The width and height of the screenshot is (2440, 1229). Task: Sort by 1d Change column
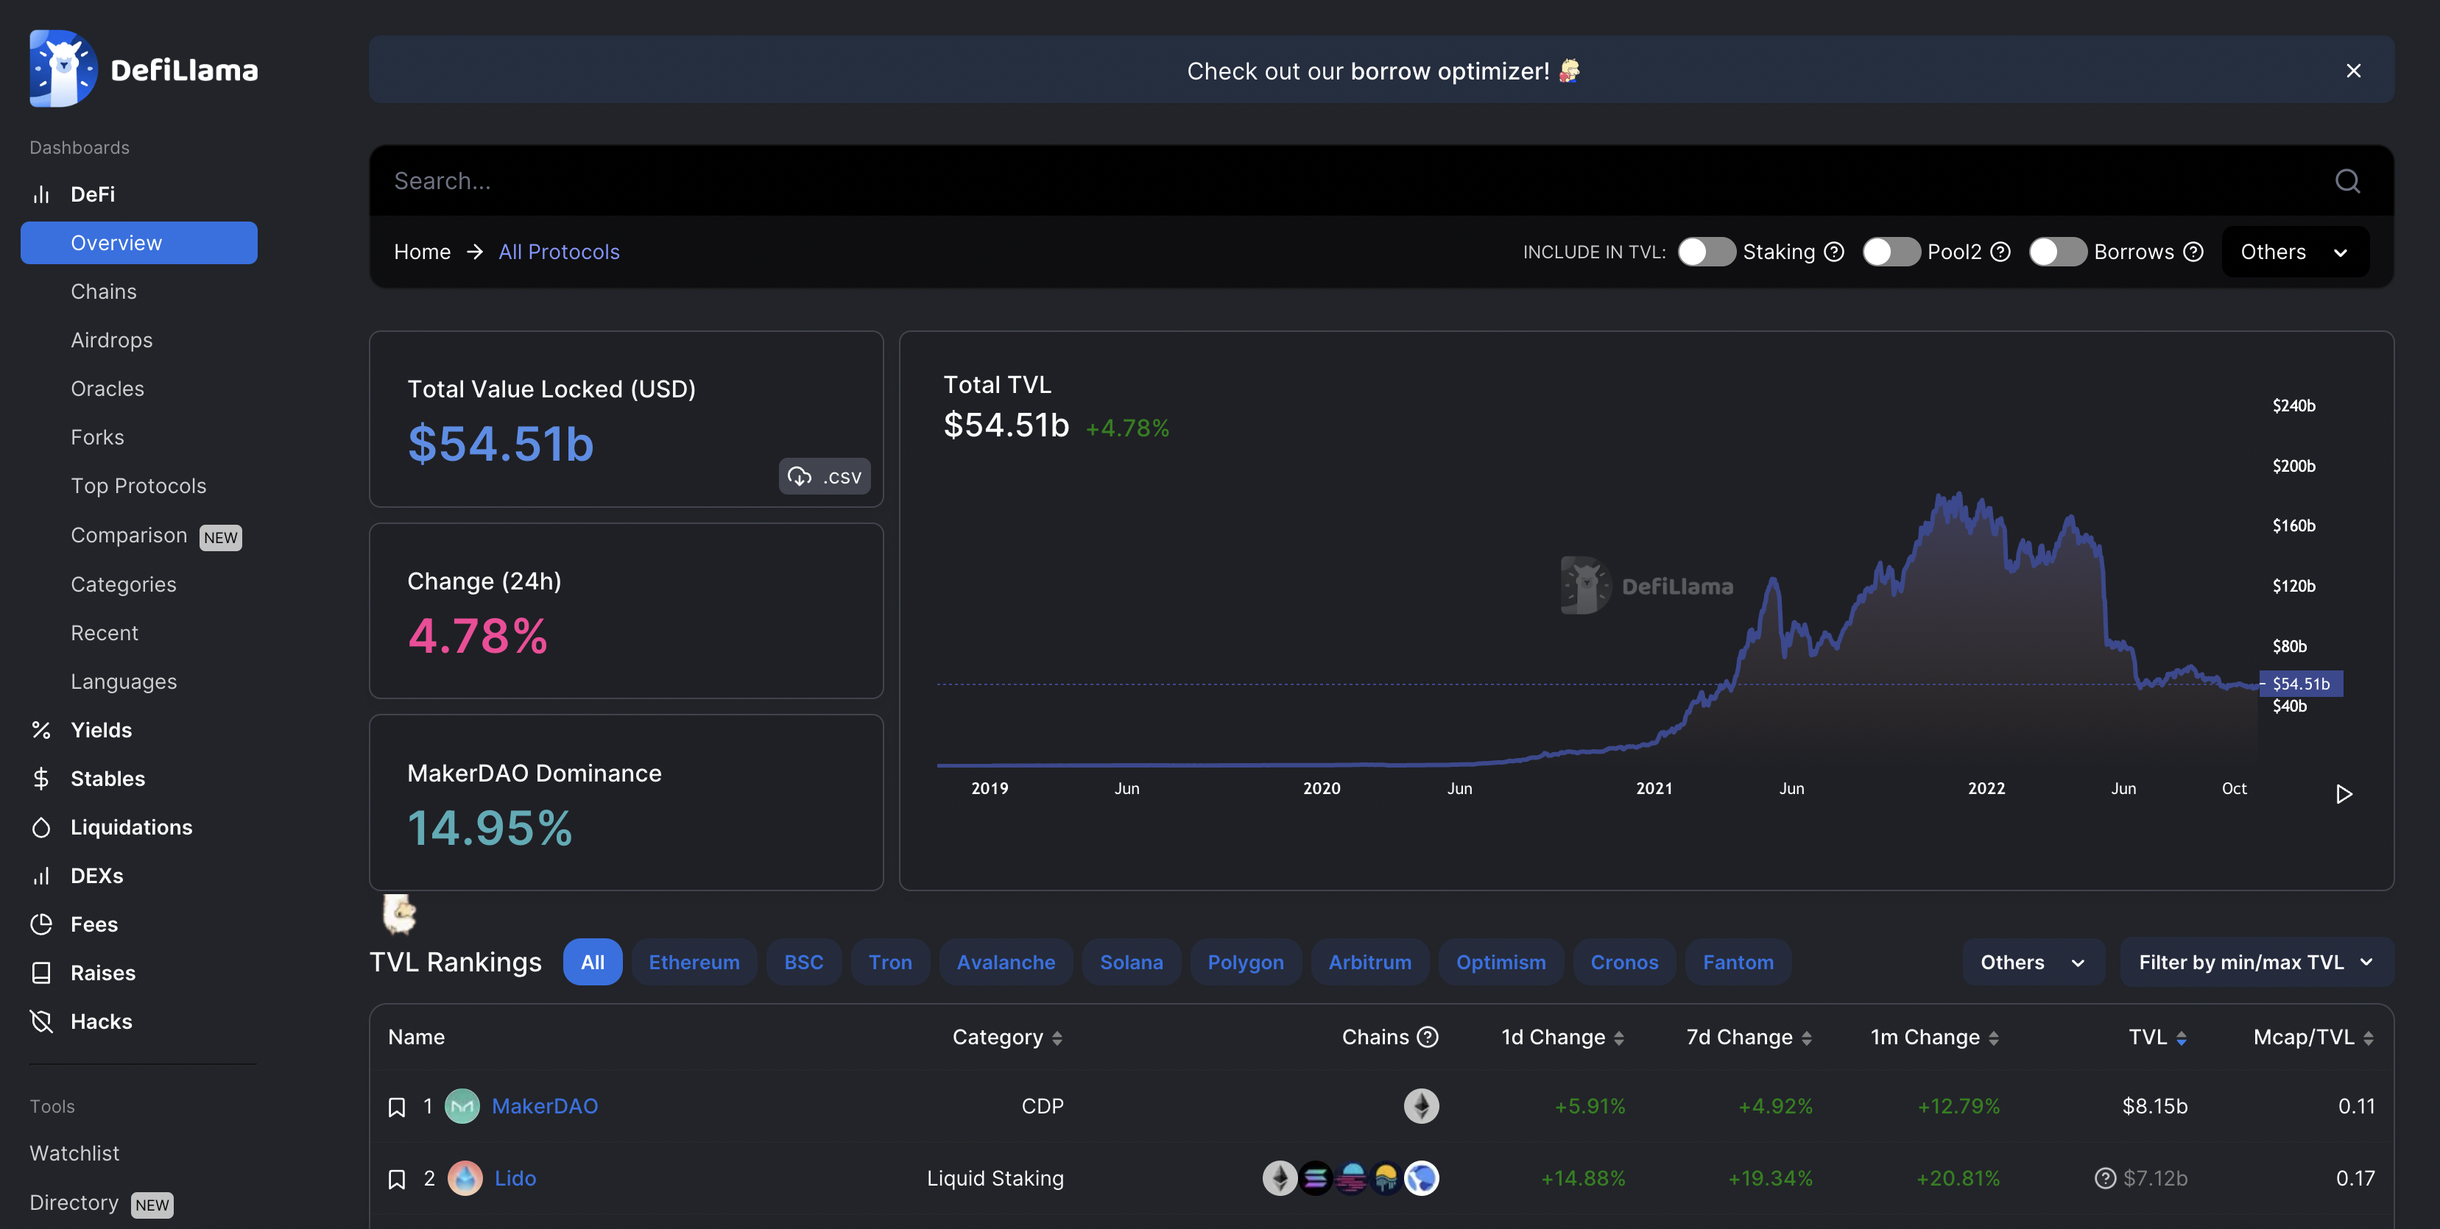[x=1619, y=1038]
